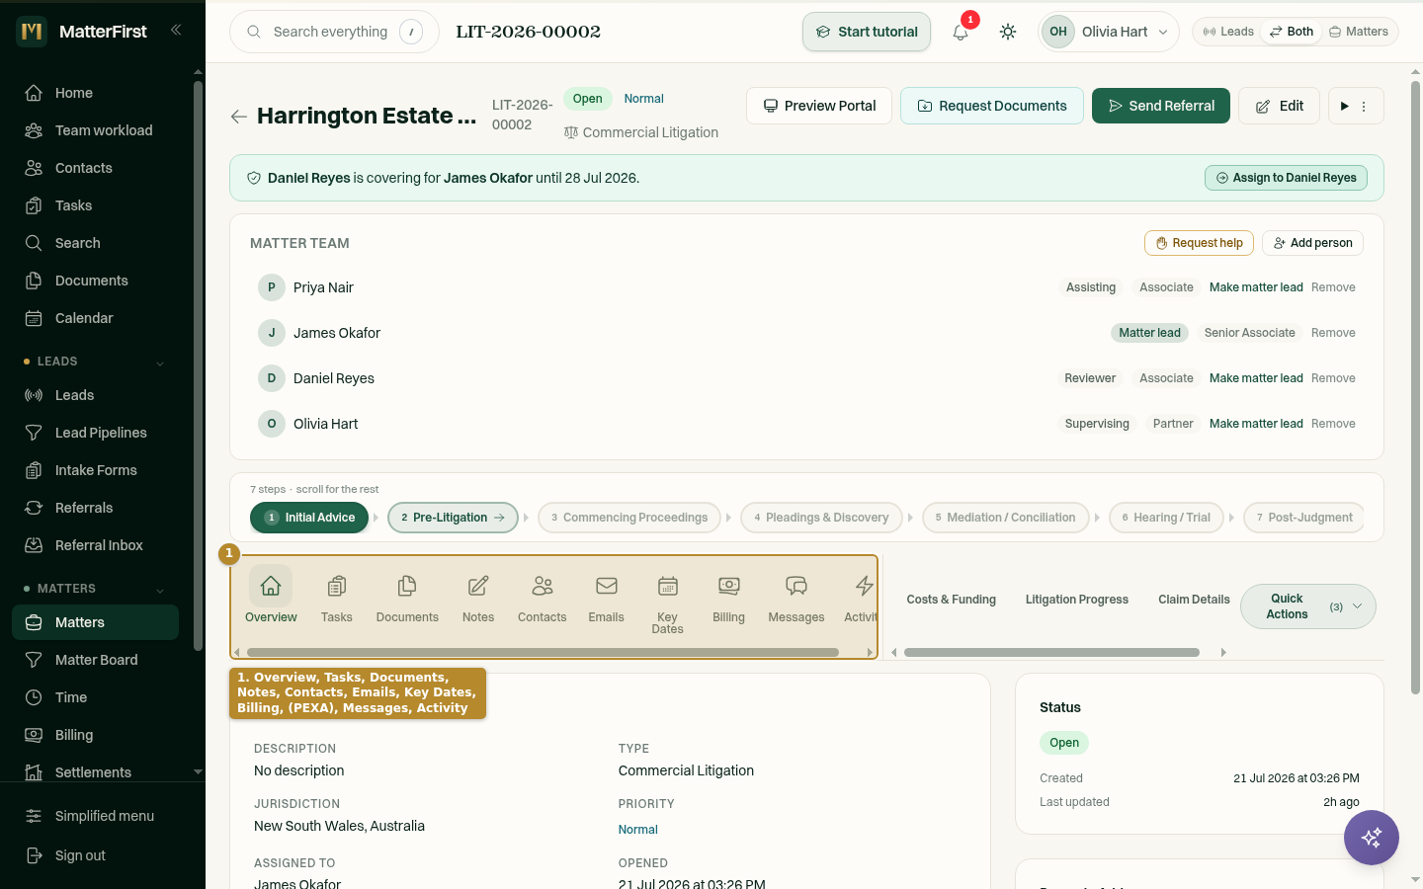
Task: Open Lead Pipelines page
Action: click(95, 433)
